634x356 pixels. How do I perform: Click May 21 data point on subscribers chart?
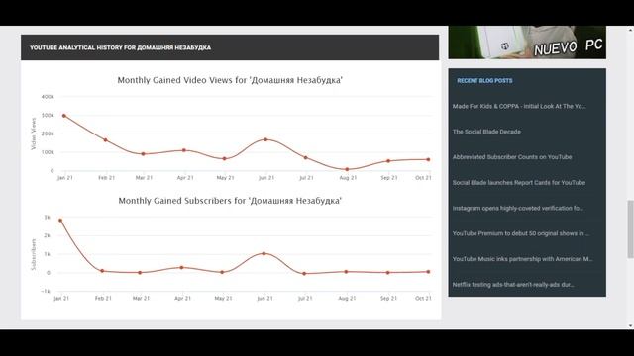click(x=222, y=272)
